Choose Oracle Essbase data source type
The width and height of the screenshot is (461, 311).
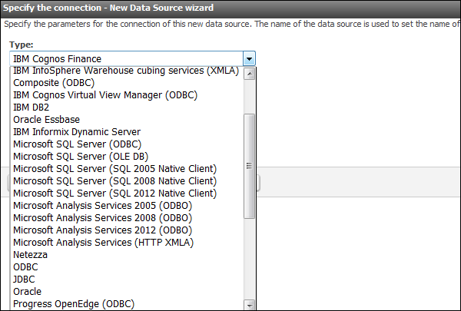[46, 120]
